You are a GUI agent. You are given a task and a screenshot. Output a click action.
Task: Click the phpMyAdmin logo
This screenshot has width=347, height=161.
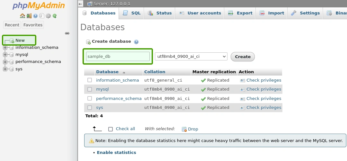tap(39, 6)
